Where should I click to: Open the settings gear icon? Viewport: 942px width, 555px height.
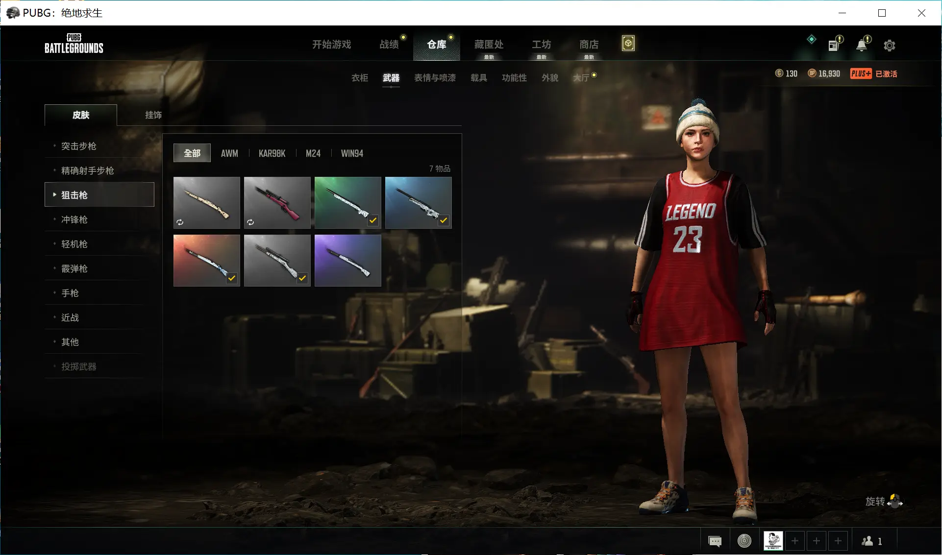click(x=890, y=46)
